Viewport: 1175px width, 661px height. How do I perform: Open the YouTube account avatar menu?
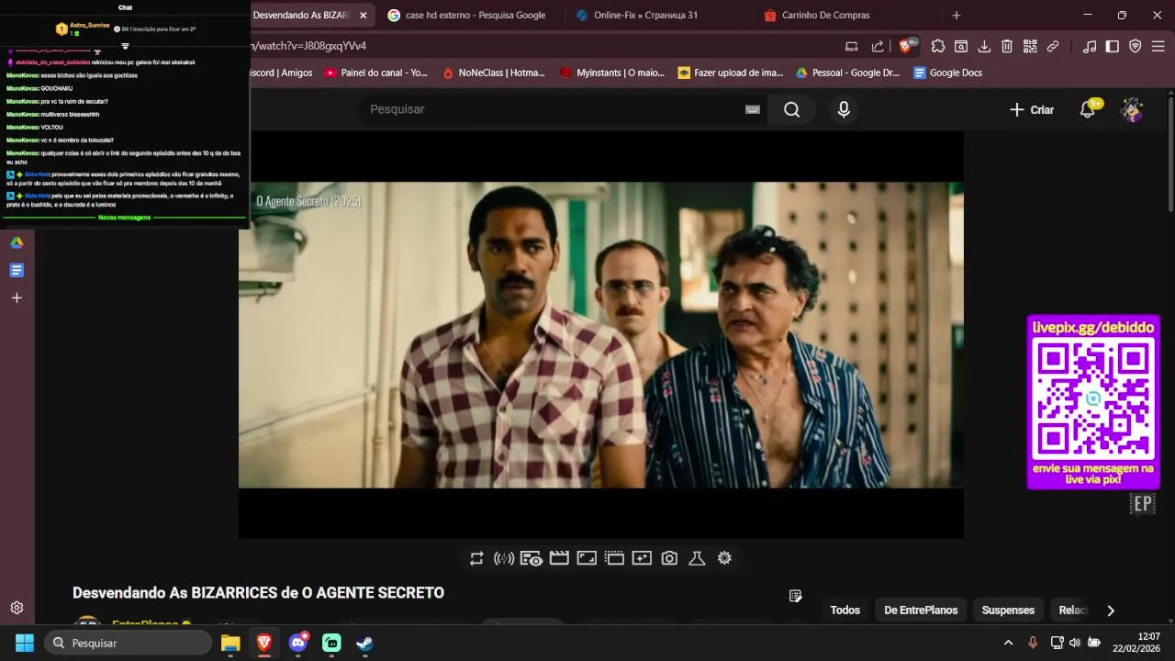pos(1132,109)
